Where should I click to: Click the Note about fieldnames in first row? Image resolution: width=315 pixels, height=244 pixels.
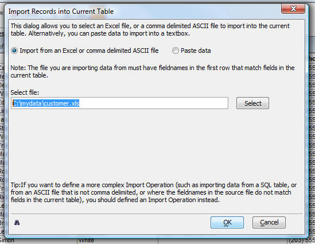click(153, 71)
